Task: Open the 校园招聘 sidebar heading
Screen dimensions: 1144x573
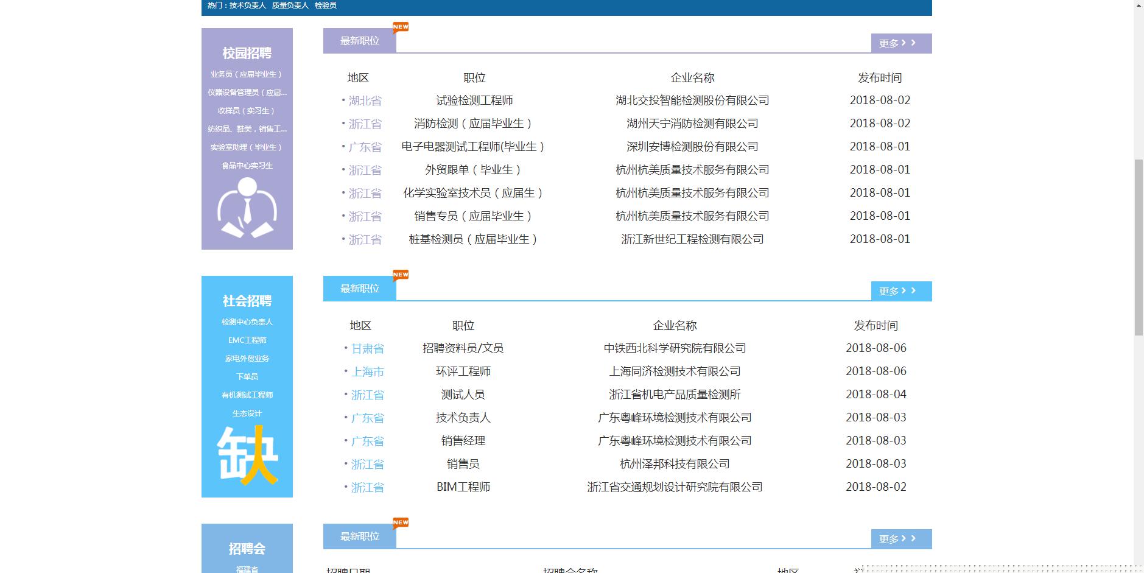Action: (247, 54)
